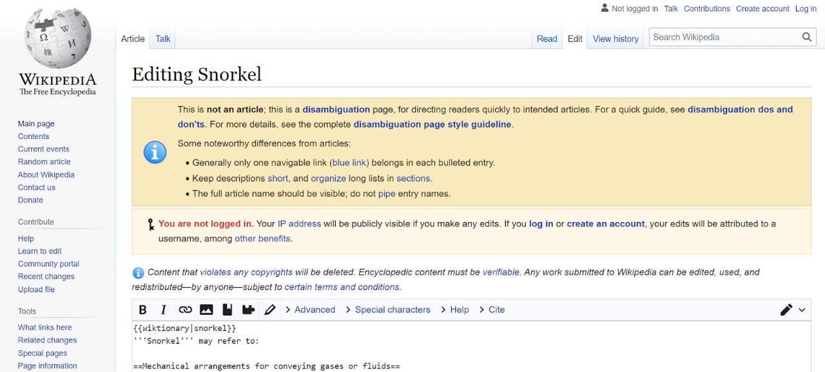Open the 'organize' link

coord(329,178)
